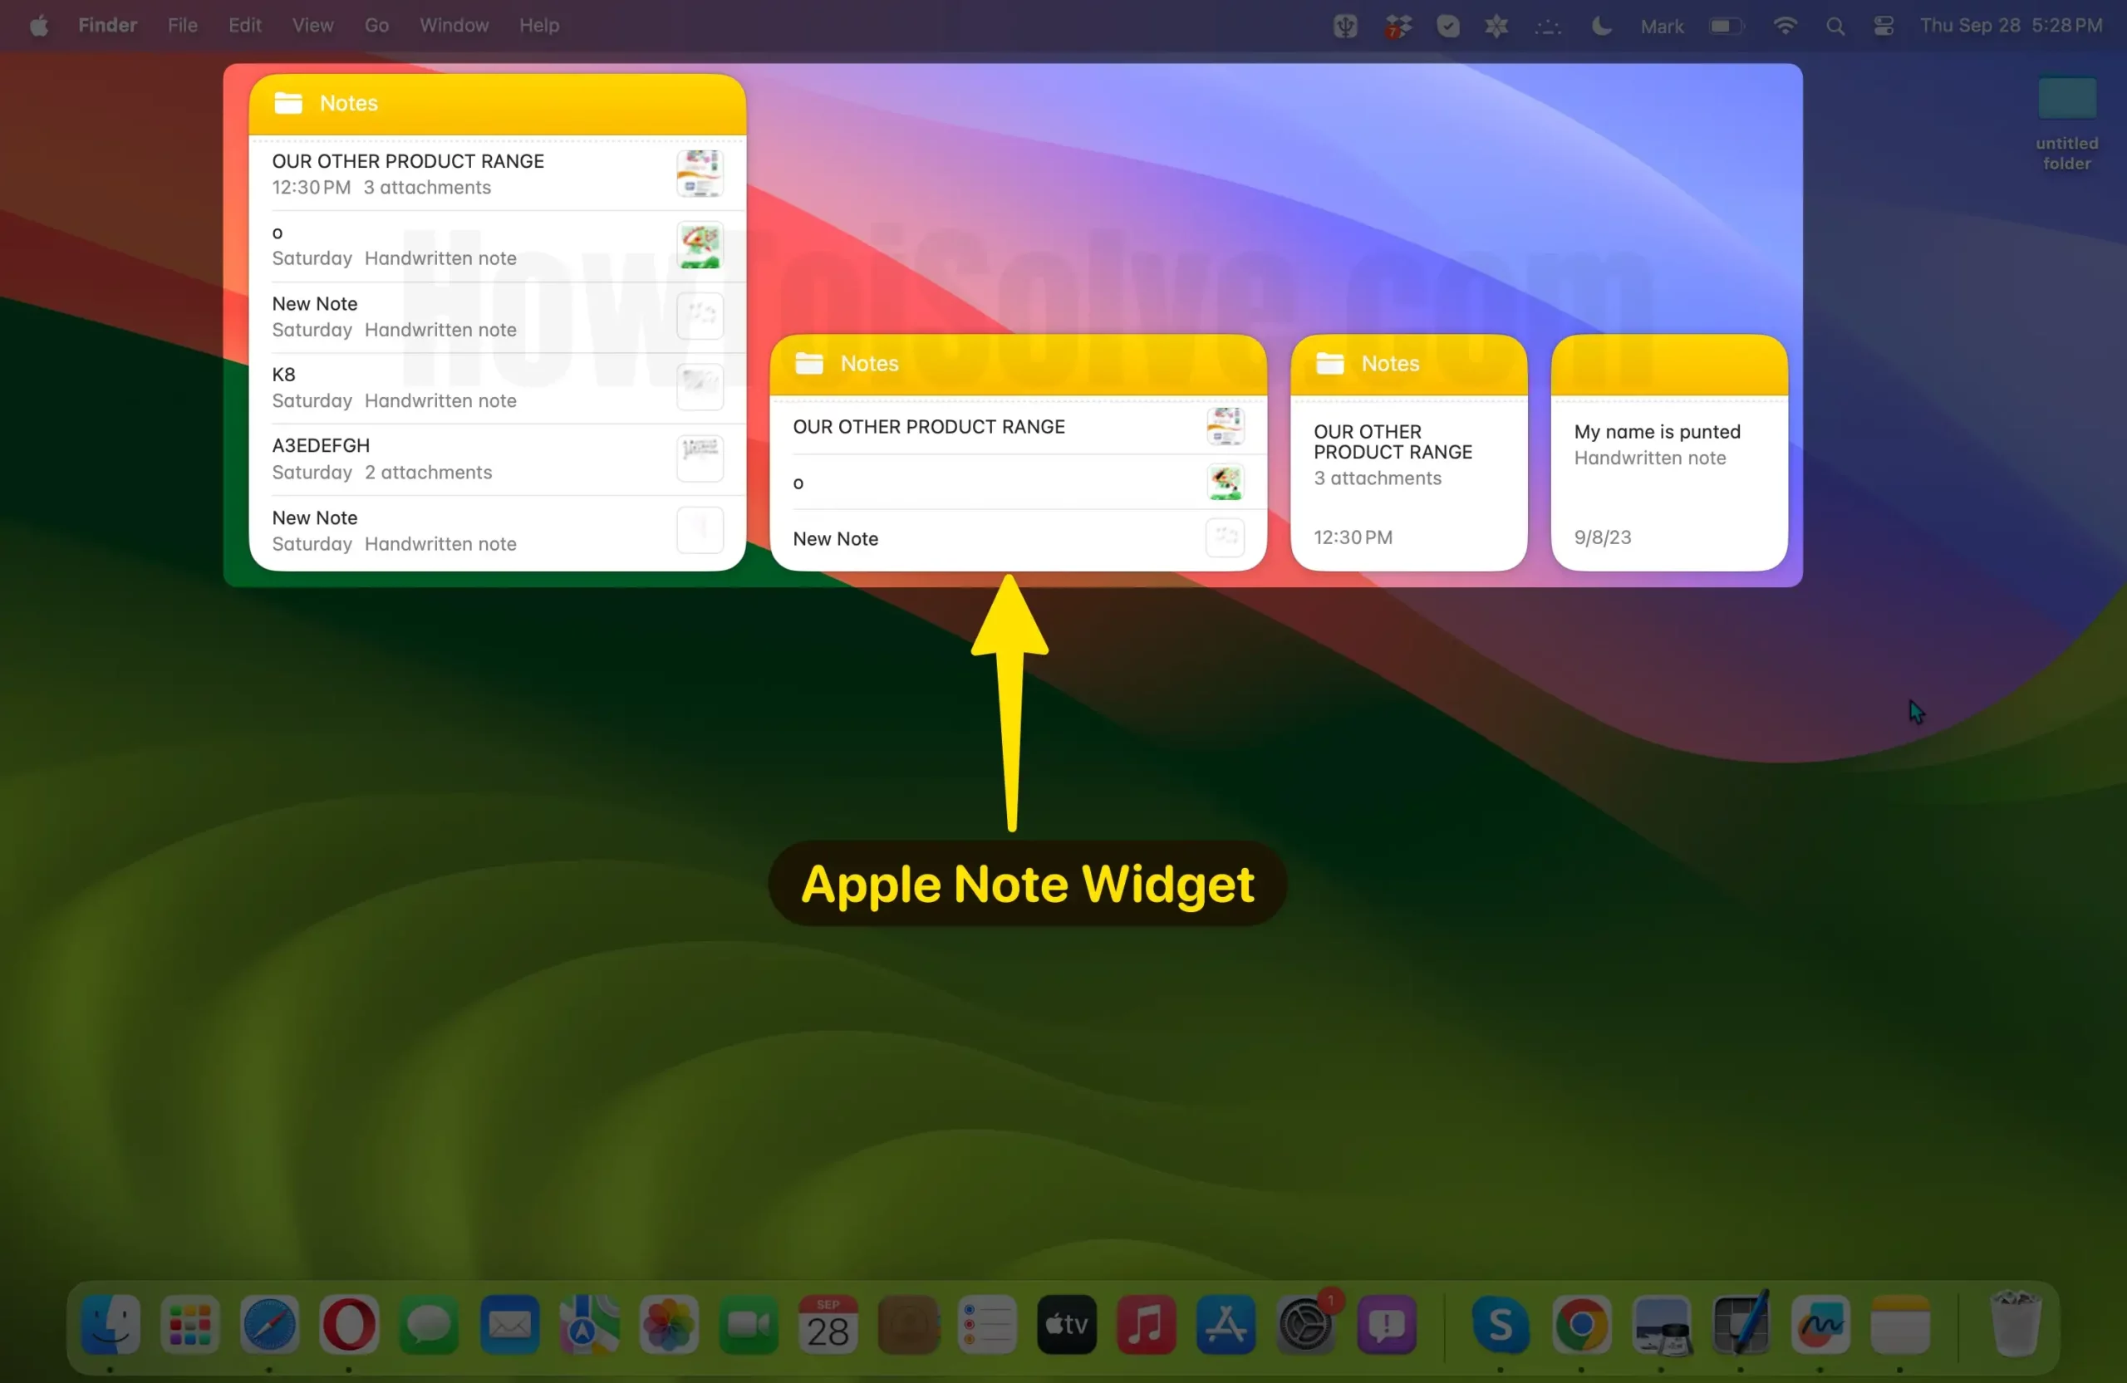Open App Store from the Dock
The image size is (2127, 1383).
(1226, 1324)
